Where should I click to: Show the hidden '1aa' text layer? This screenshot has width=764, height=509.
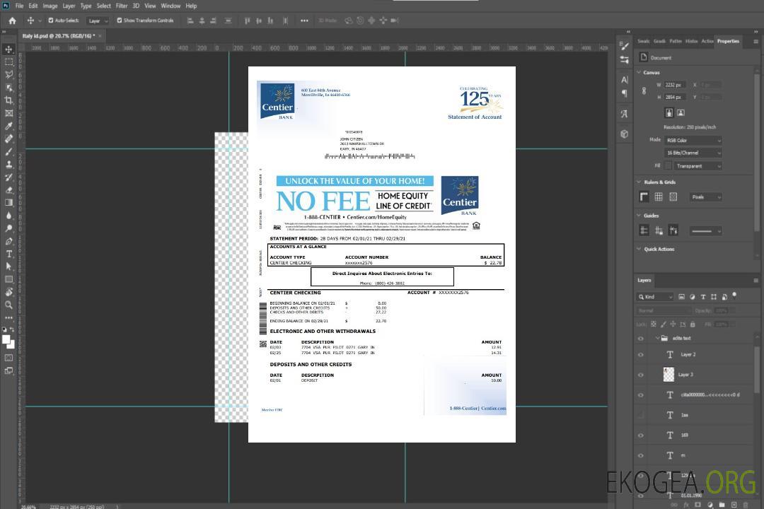point(641,415)
